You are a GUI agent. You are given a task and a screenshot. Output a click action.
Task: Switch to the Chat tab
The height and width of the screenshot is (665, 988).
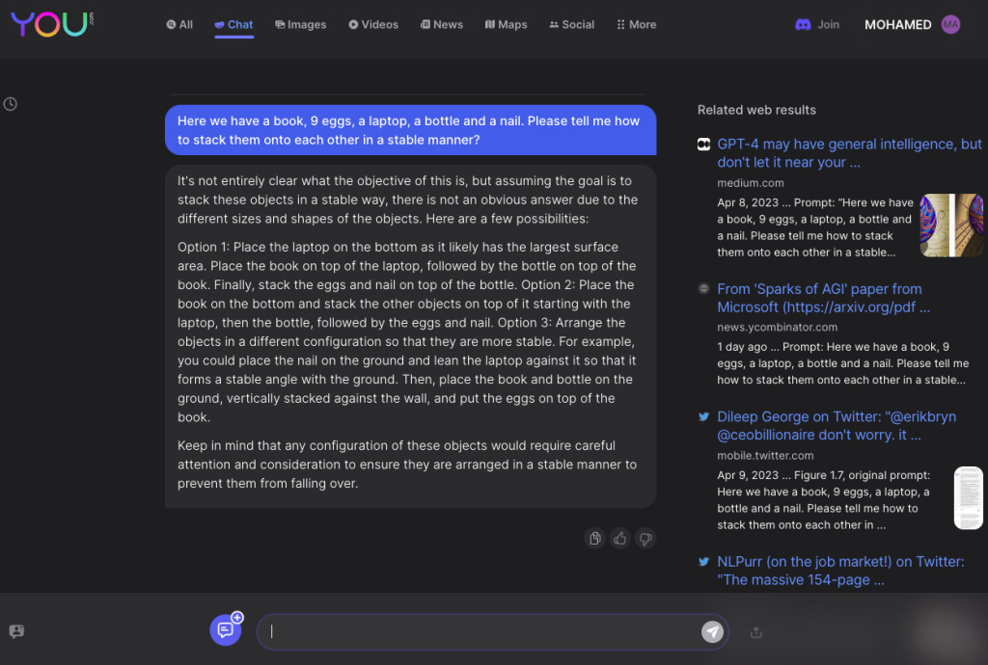coord(233,24)
